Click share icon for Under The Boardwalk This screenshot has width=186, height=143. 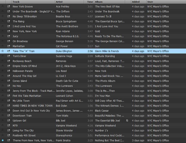coord(9,11)
